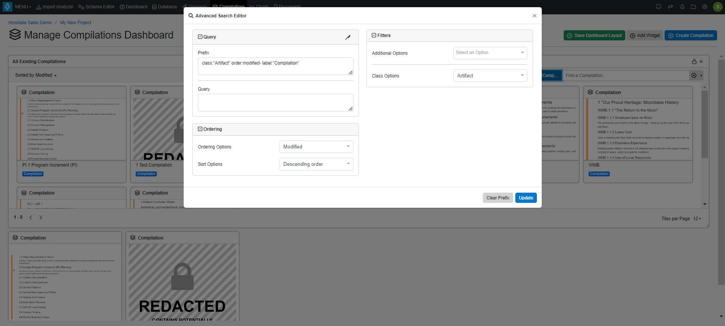
Task: Click the Update button
Action: click(526, 198)
